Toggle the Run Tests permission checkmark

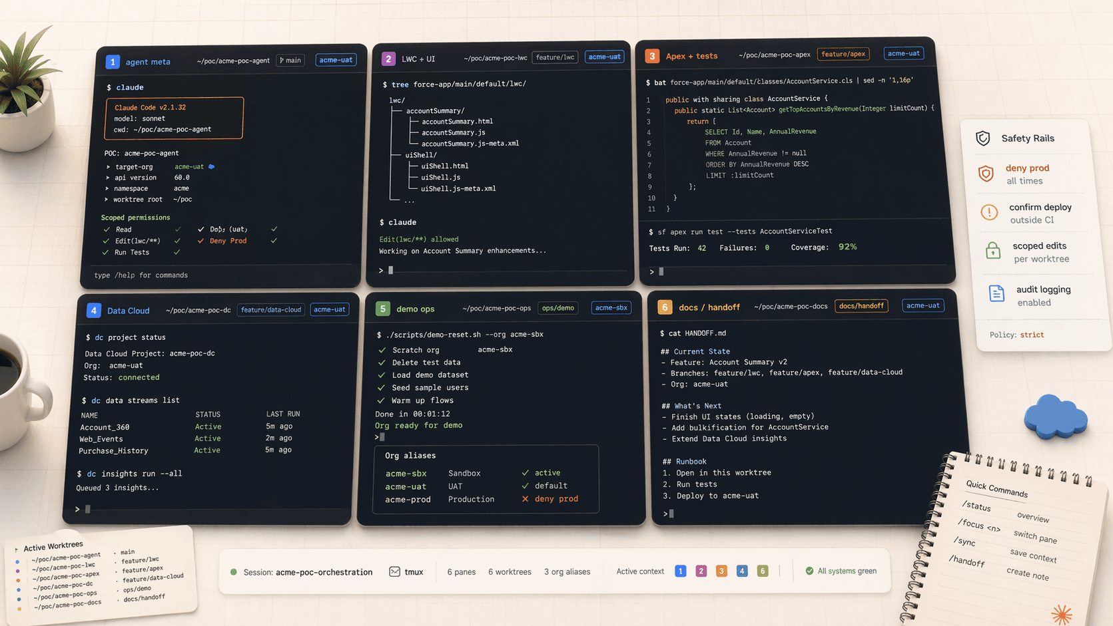106,252
